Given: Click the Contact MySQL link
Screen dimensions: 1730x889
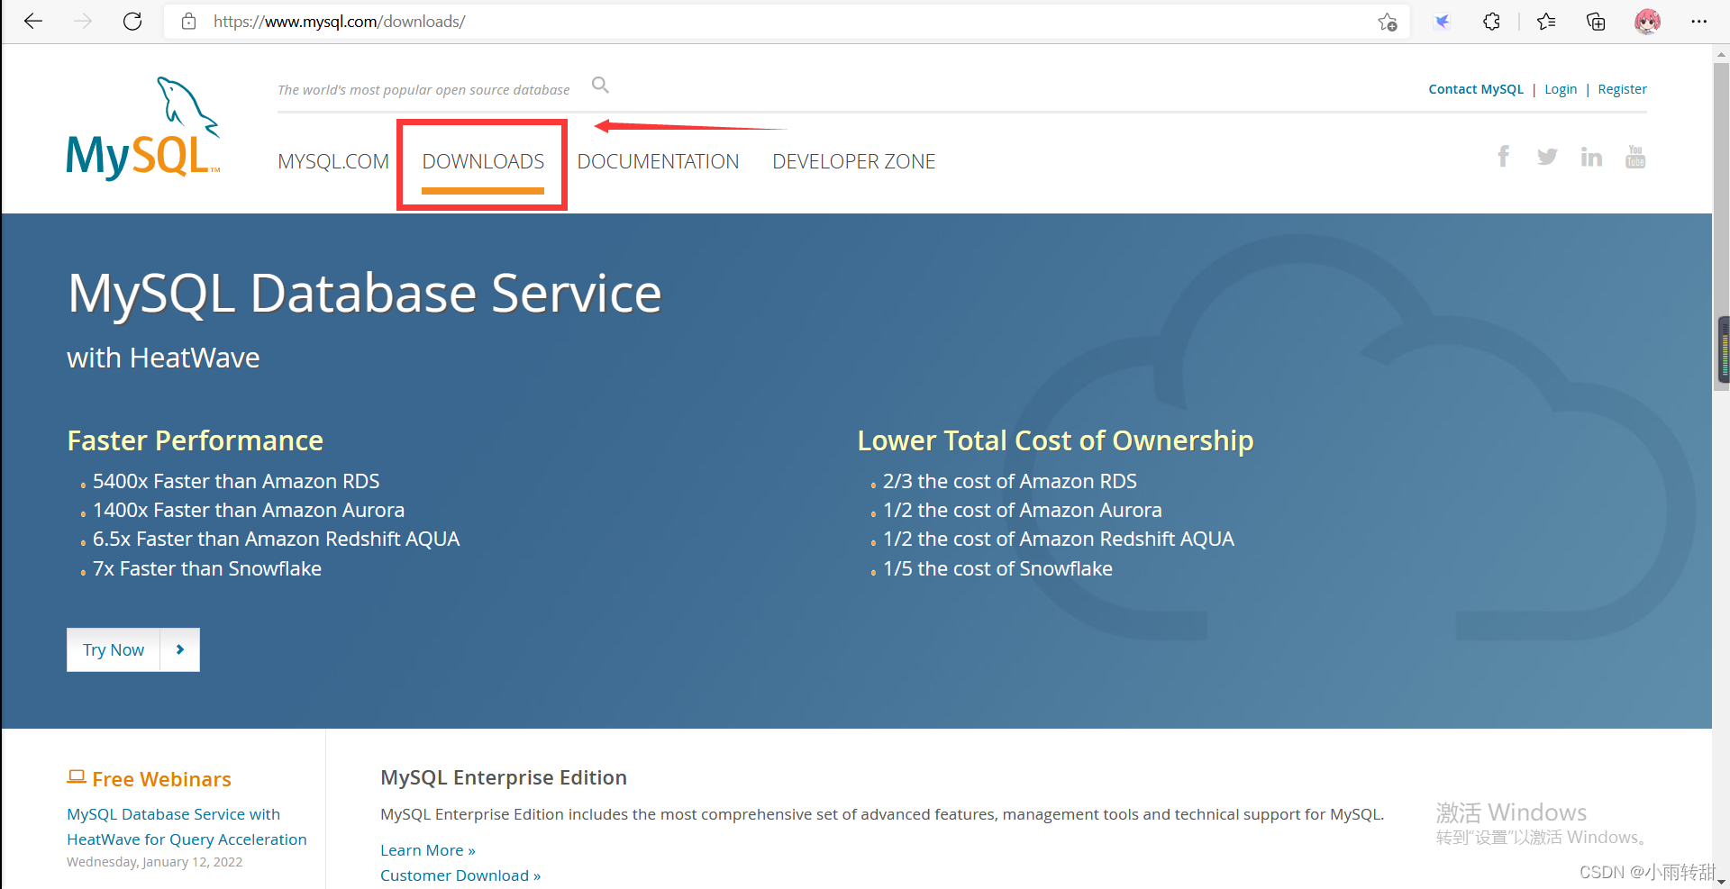Looking at the screenshot, I should (x=1476, y=89).
